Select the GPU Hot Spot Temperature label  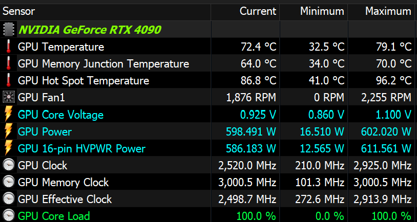point(84,81)
